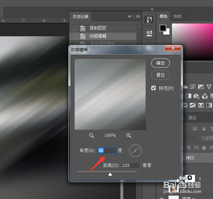This screenshot has width=213, height=199.
Task: Filter layers by adjustment layer type
Action: (x=203, y=129)
